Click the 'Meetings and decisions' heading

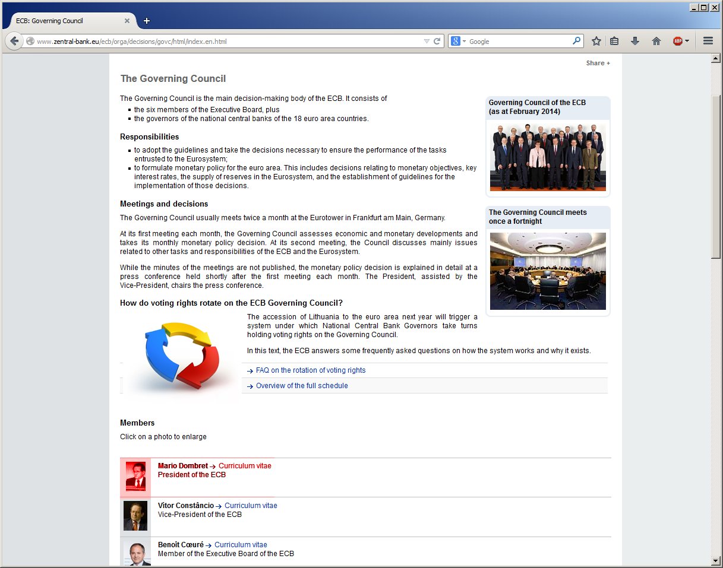164,204
